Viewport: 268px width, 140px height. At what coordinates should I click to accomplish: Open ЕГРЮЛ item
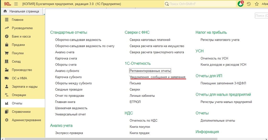135,102
